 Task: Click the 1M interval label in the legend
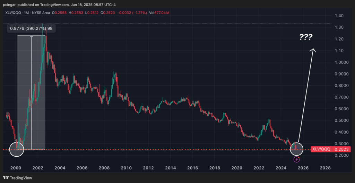pos(26,13)
